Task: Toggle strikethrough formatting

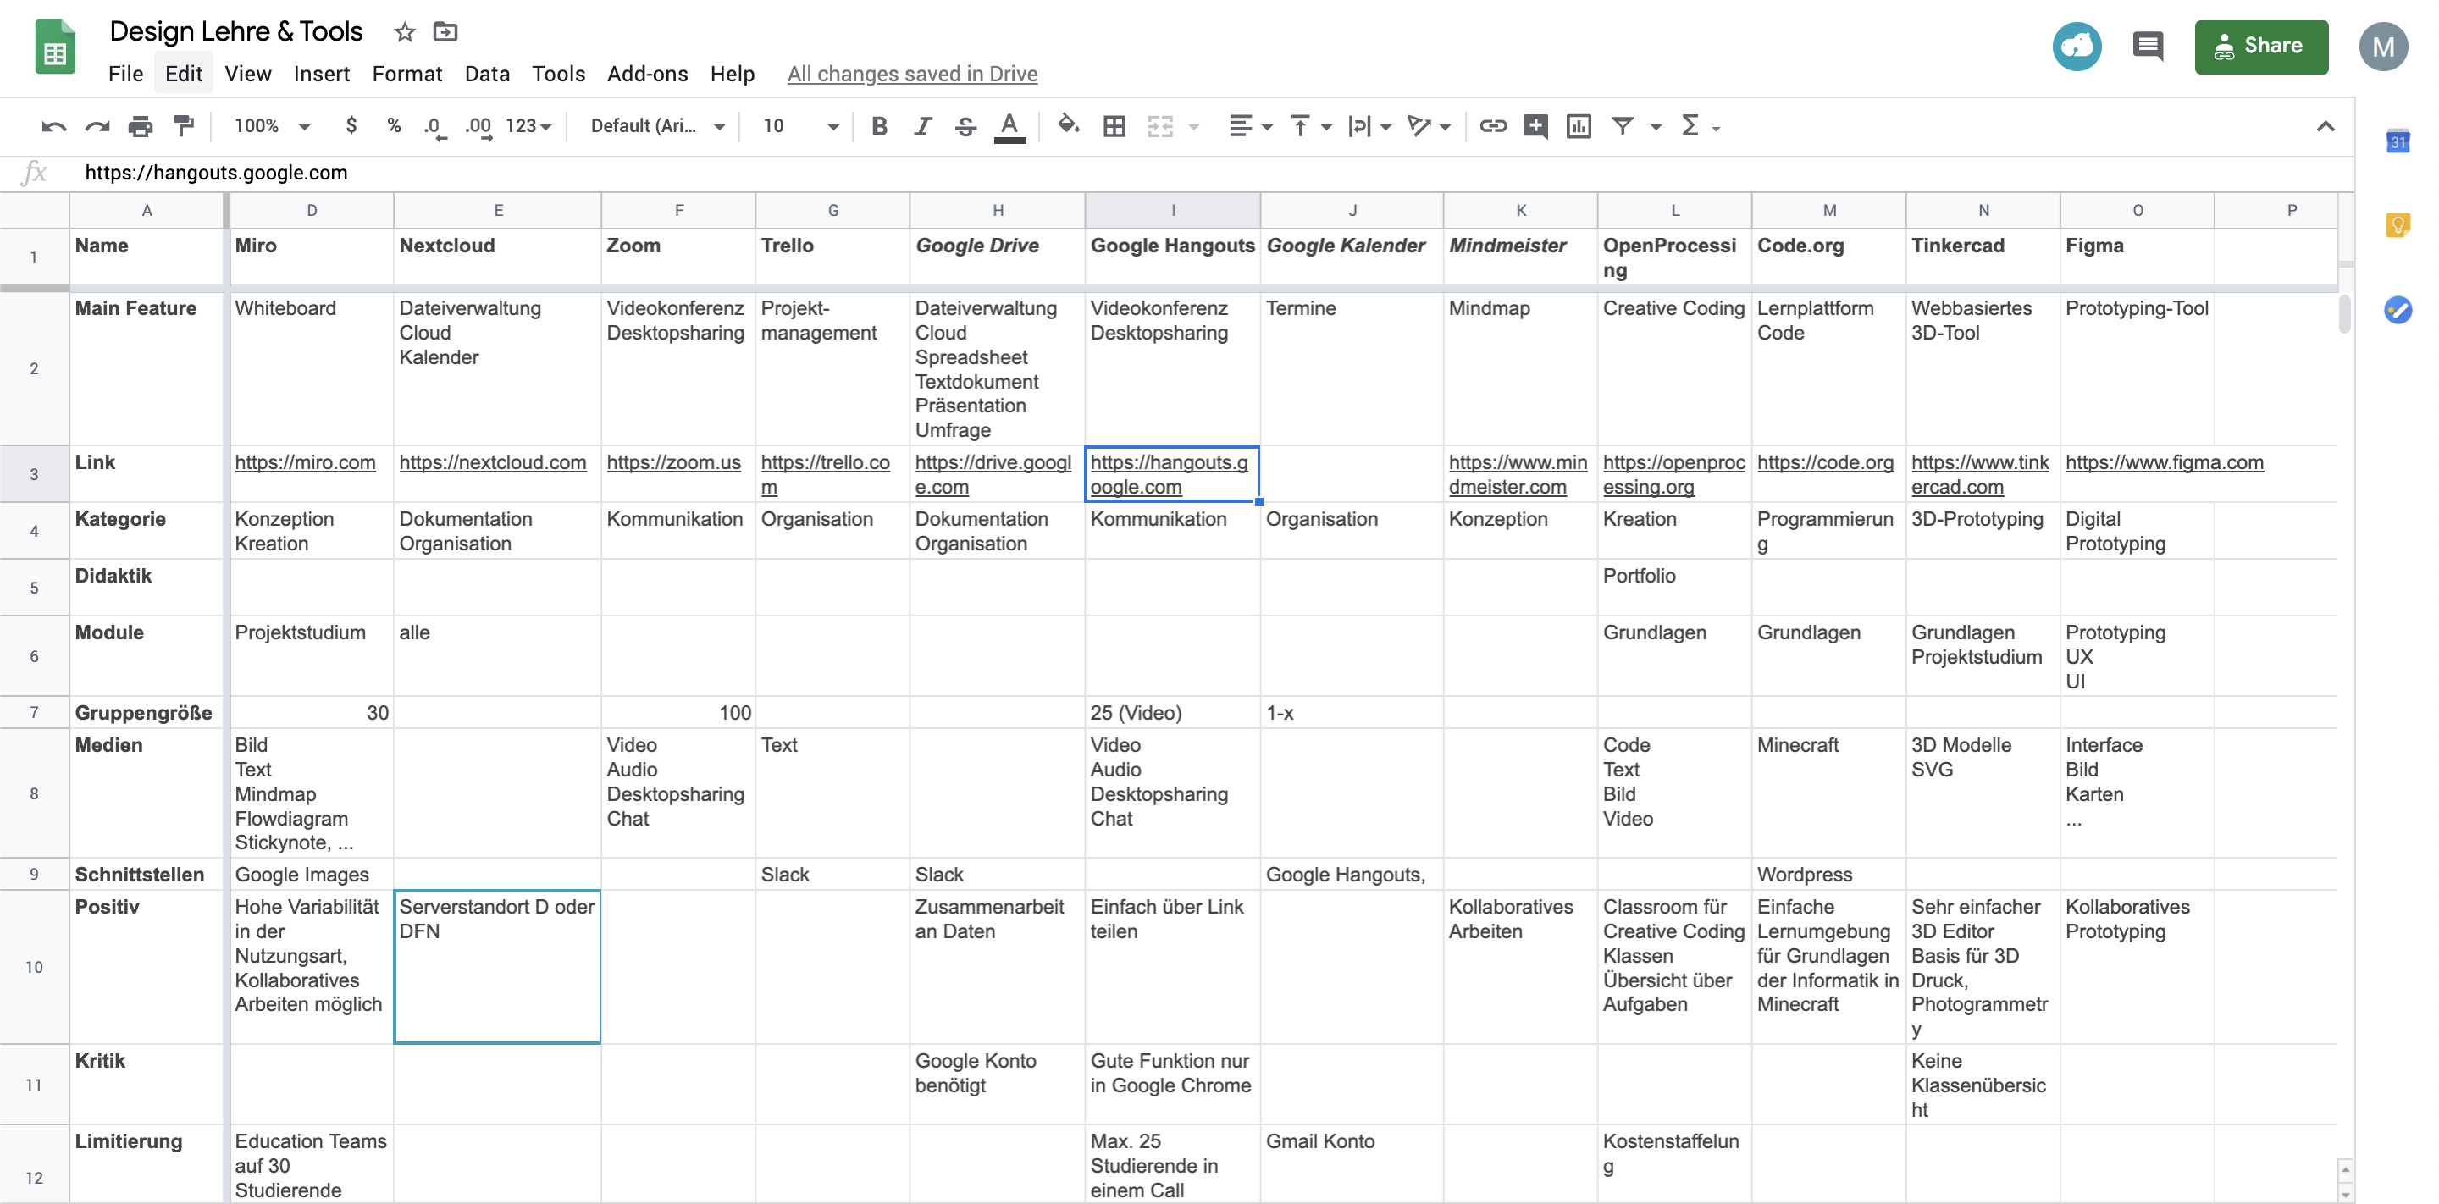Action: click(x=965, y=126)
